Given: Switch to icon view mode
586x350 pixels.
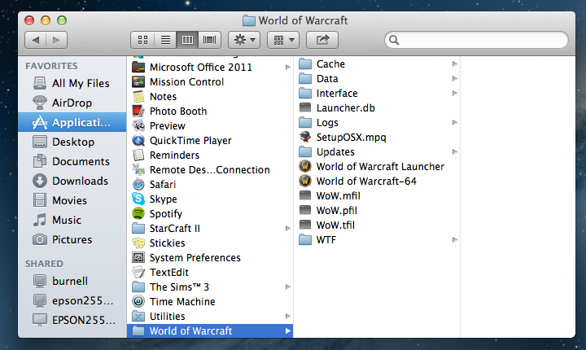Looking at the screenshot, I should [143, 39].
